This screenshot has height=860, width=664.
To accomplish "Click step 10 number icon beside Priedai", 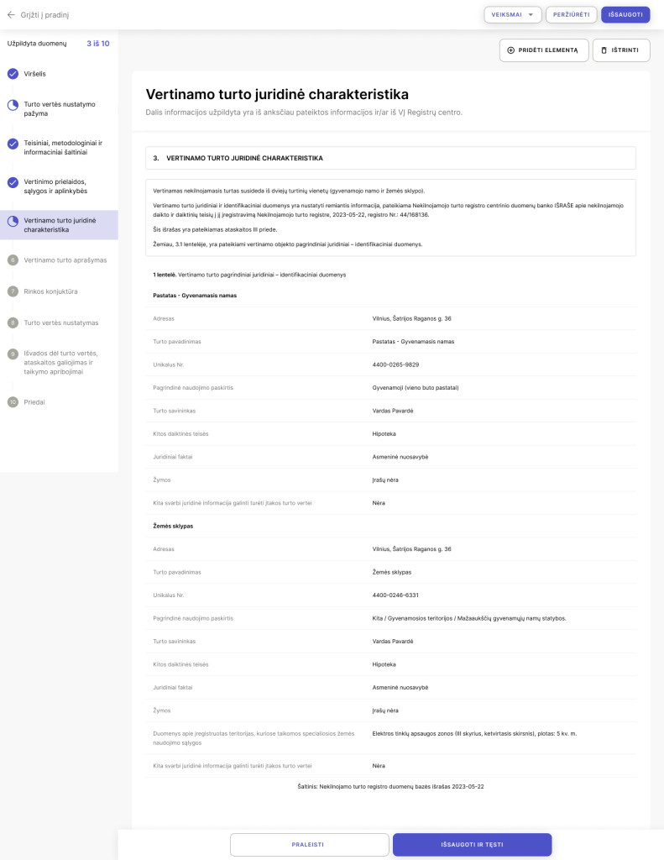I will click(13, 402).
